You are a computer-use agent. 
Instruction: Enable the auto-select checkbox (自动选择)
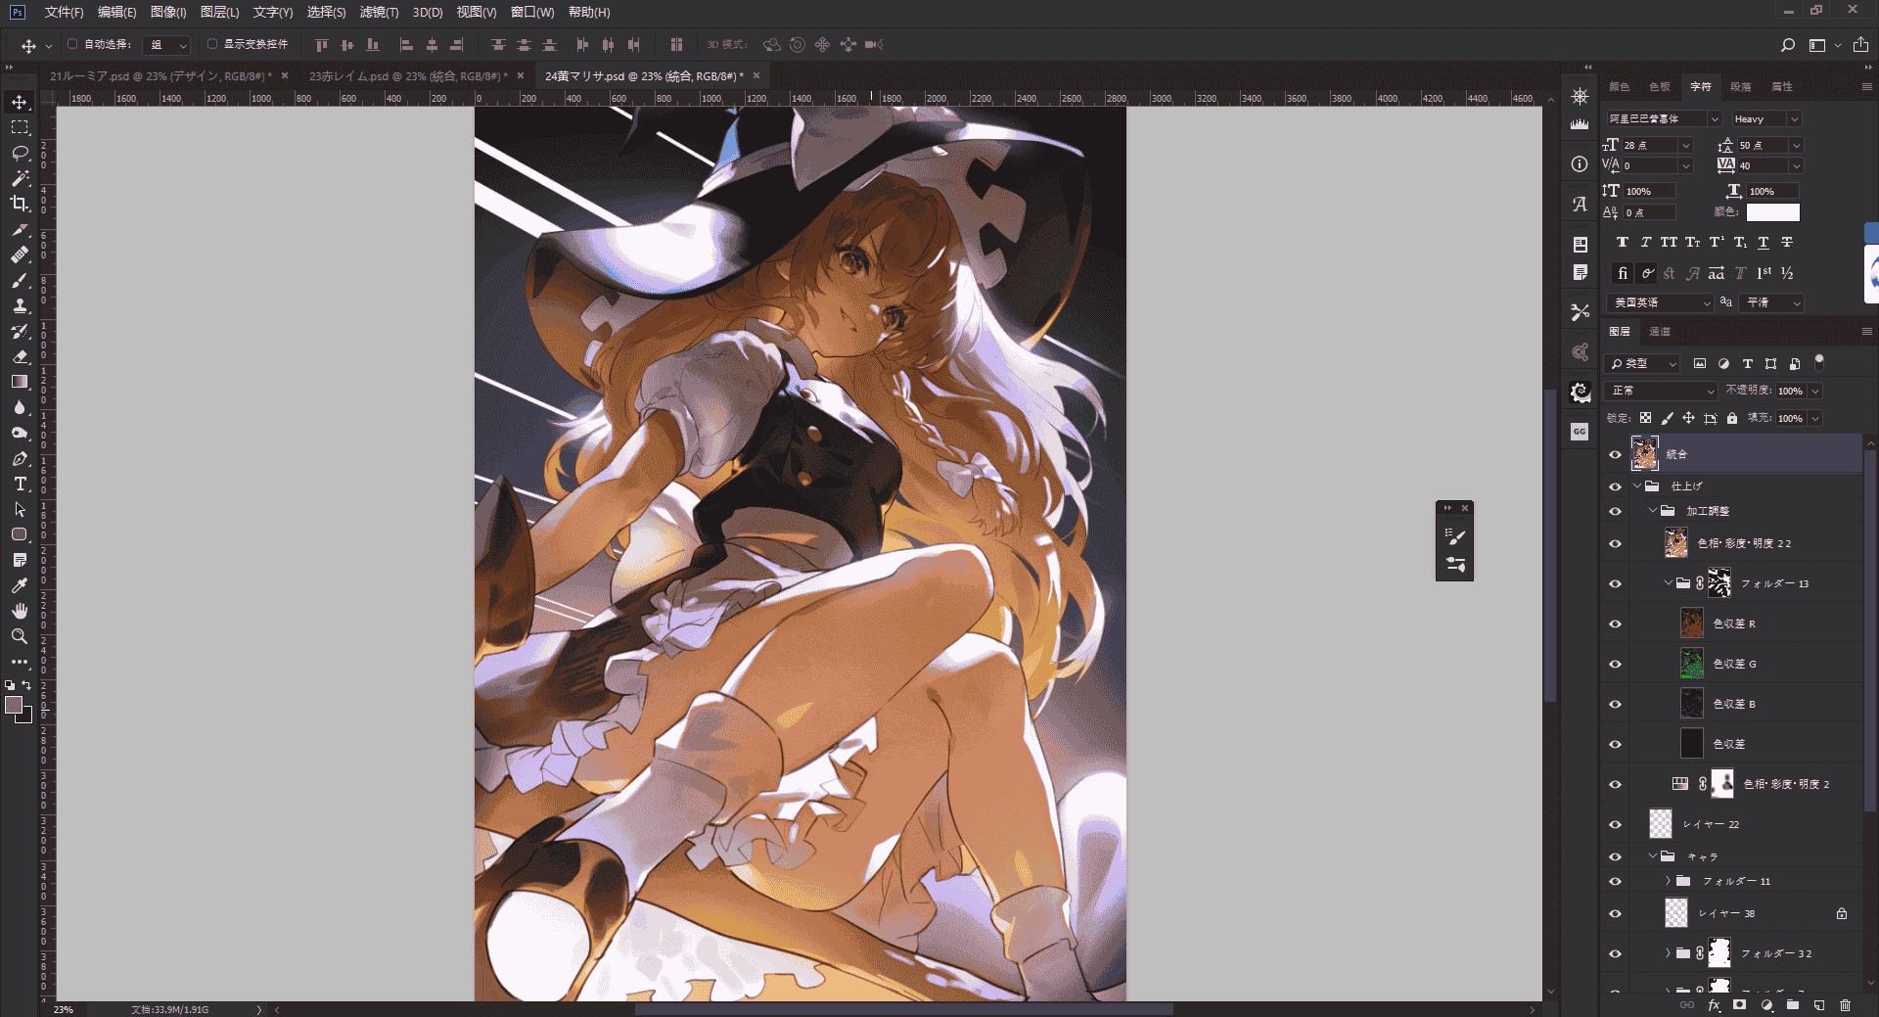[x=72, y=44]
